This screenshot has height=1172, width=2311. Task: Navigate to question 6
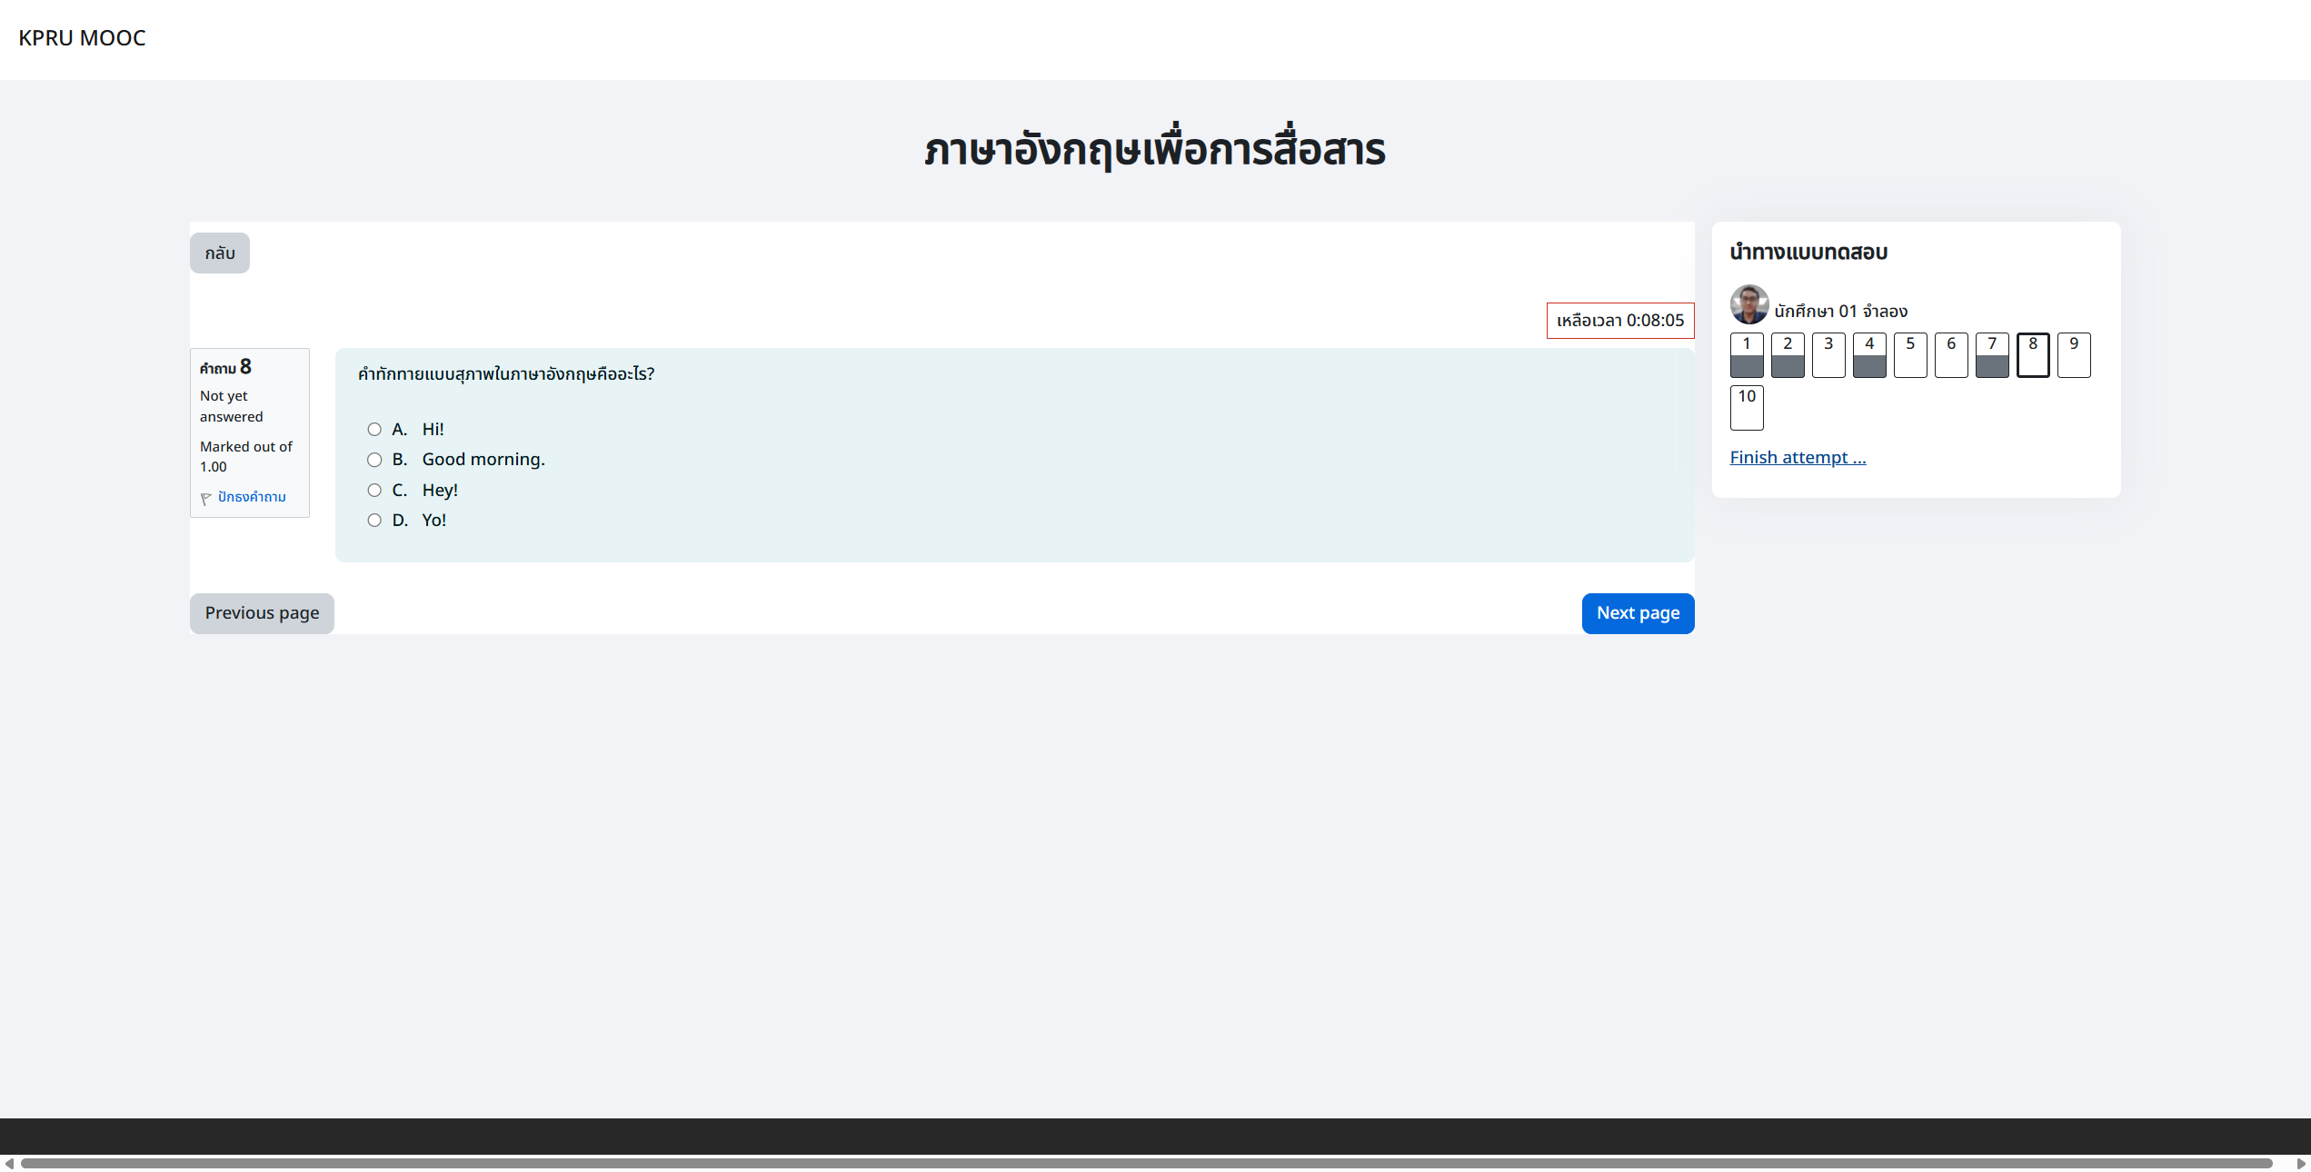tap(1951, 355)
